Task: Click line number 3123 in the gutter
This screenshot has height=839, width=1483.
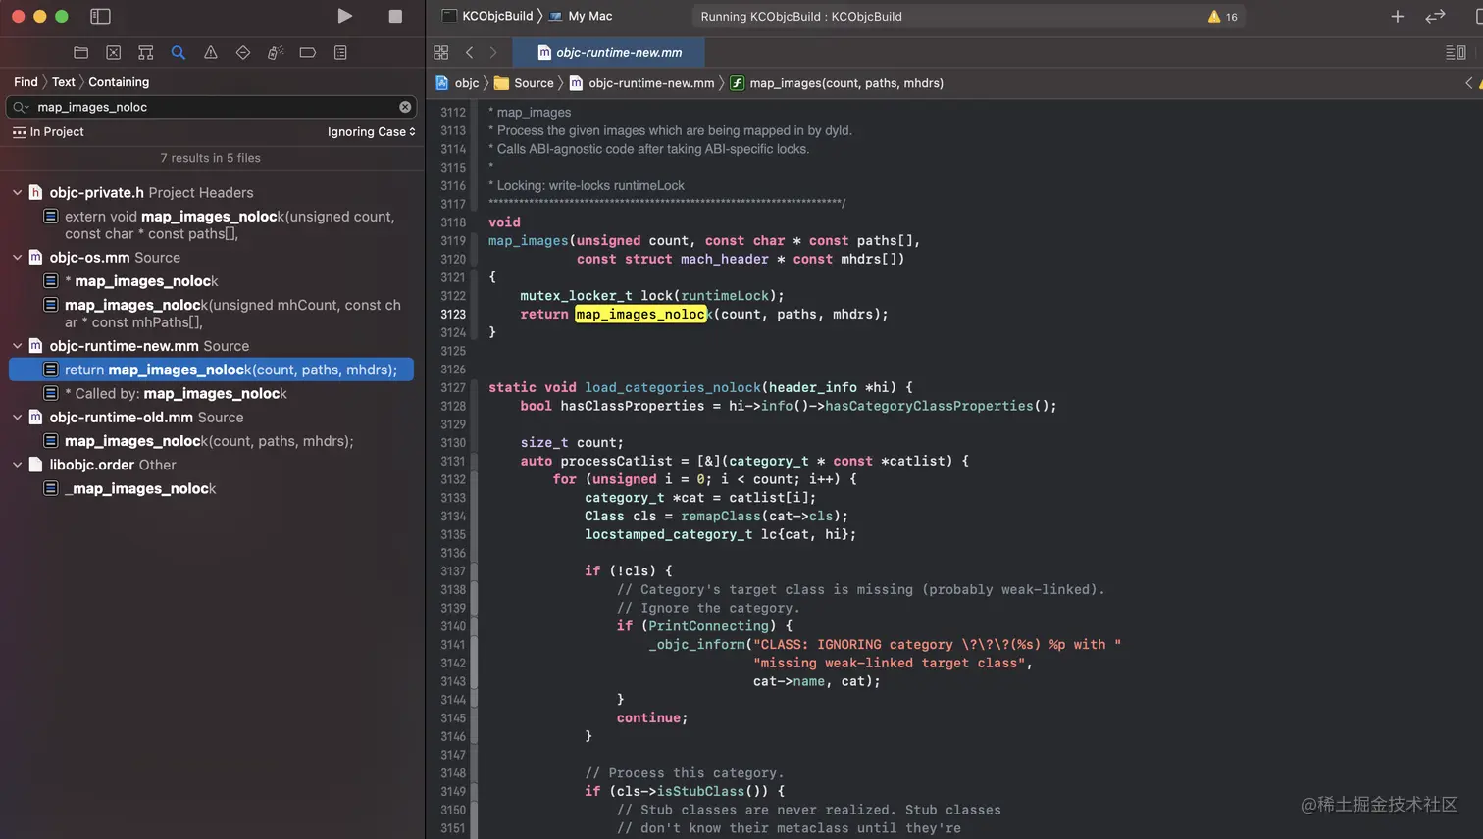Action: 453,314
